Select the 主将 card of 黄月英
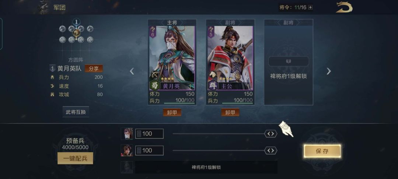The height and width of the screenshot is (179, 398). tap(172, 62)
